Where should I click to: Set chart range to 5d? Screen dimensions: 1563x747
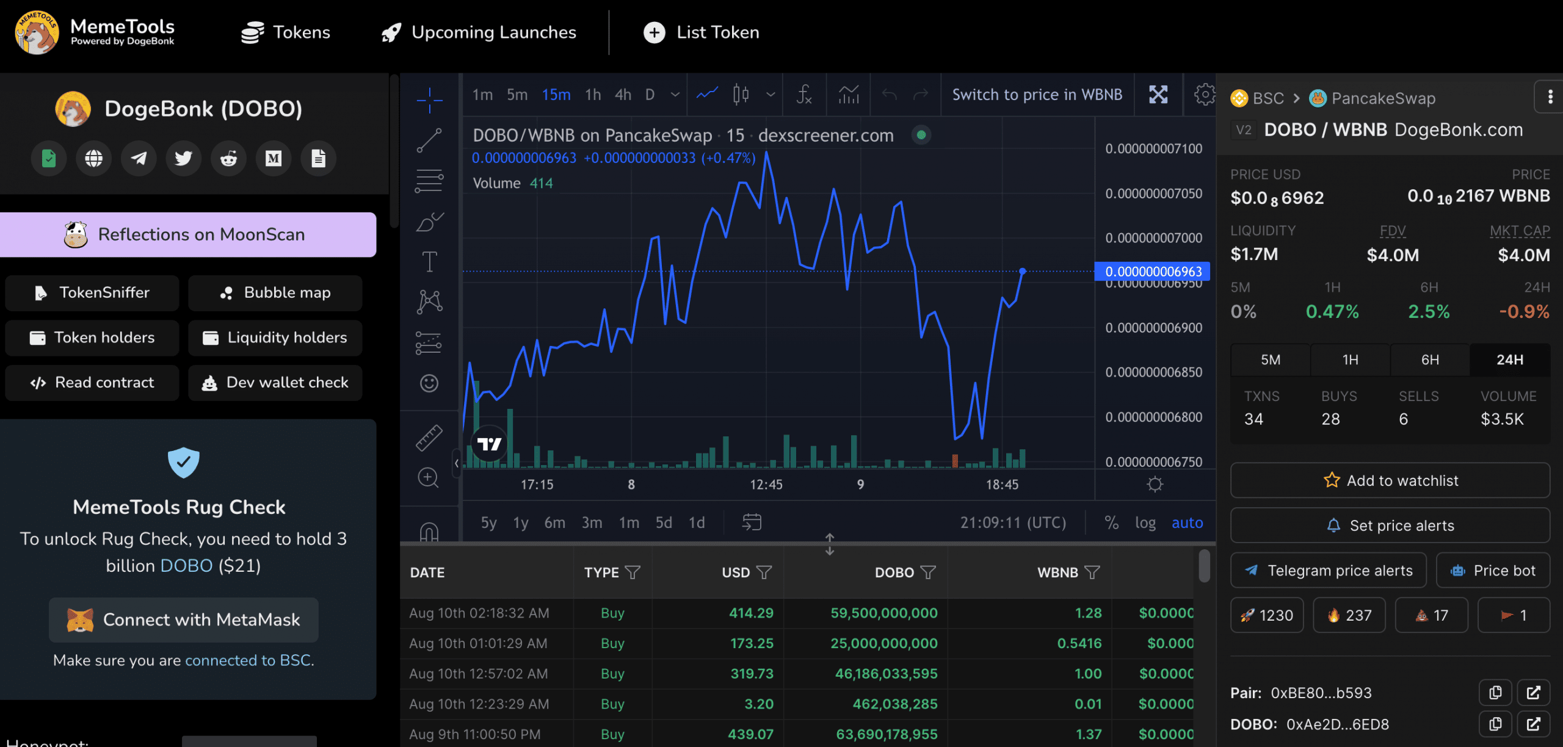coord(664,523)
